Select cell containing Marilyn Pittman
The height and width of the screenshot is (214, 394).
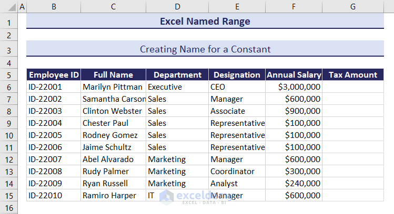(x=113, y=87)
